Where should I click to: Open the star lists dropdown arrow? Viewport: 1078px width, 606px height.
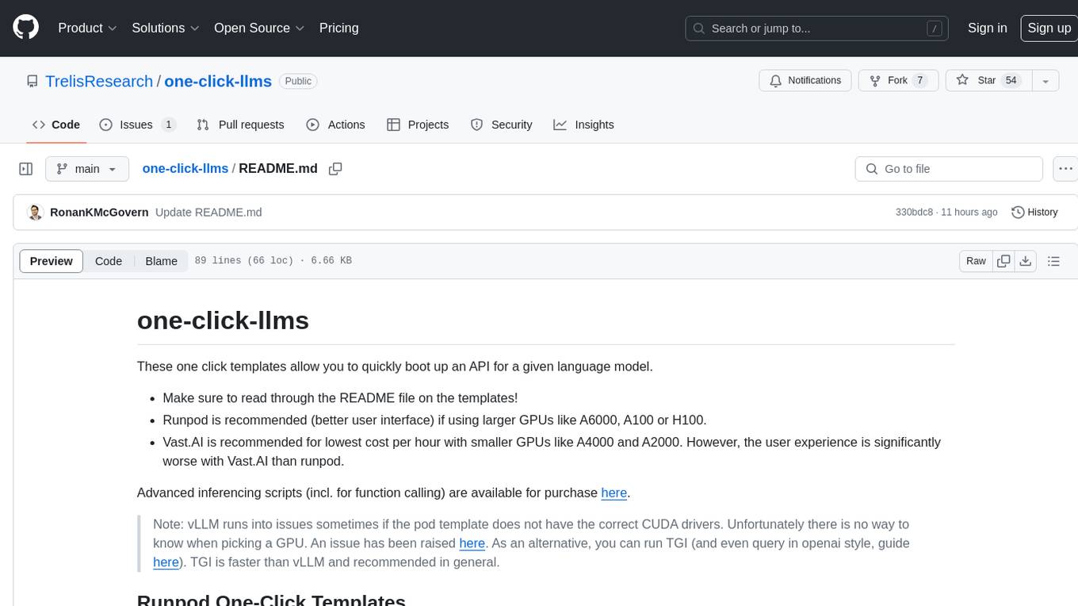[x=1046, y=81]
